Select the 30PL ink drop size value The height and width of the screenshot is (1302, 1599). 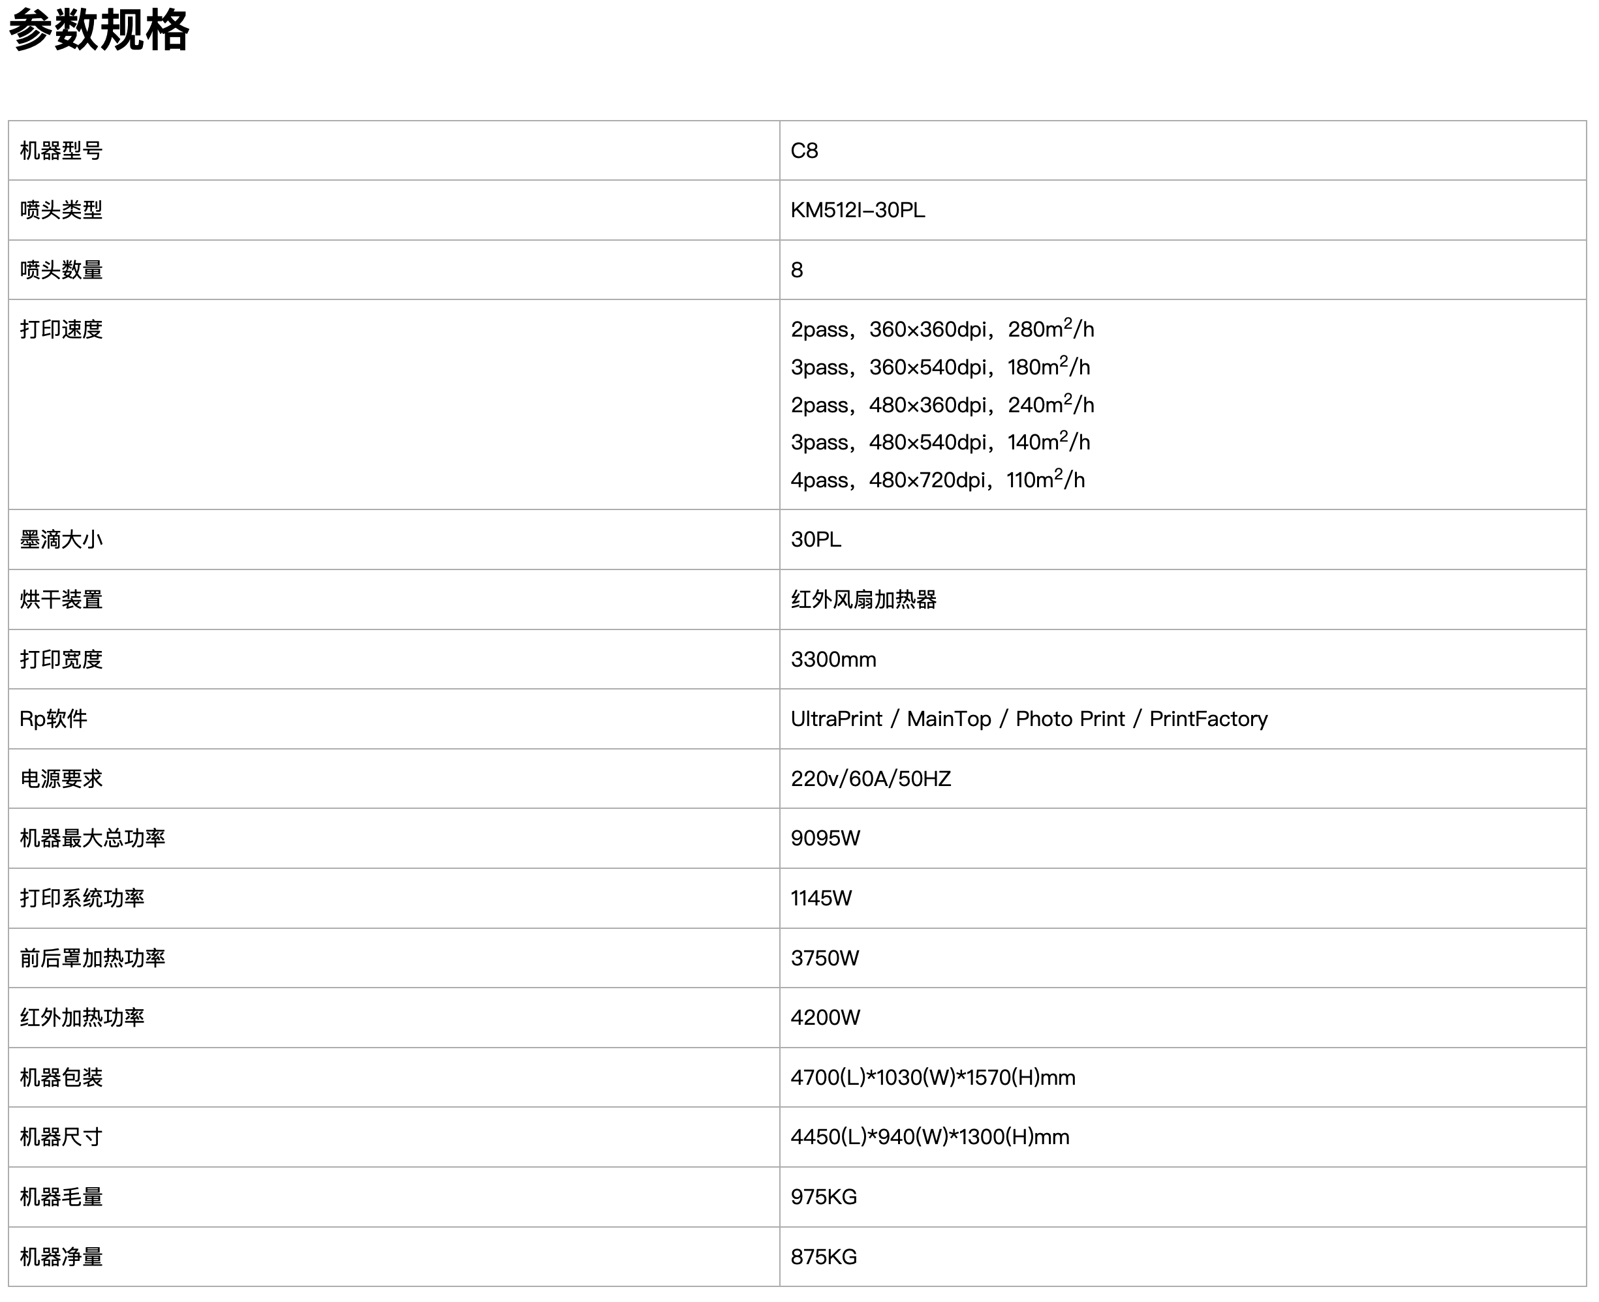[x=816, y=539]
